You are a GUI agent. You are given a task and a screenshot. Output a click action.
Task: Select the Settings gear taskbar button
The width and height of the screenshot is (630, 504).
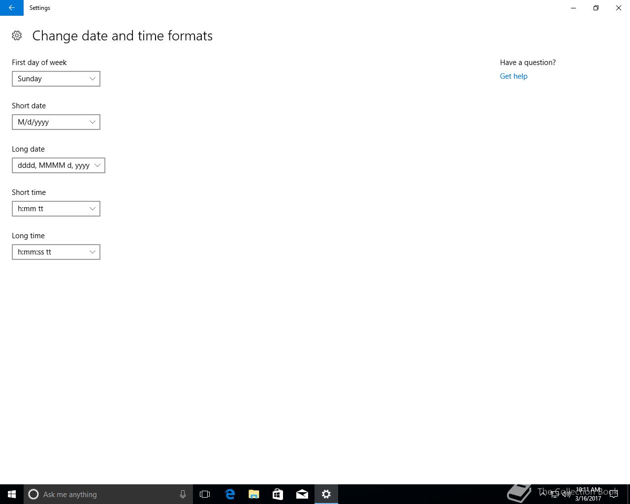[x=326, y=494]
